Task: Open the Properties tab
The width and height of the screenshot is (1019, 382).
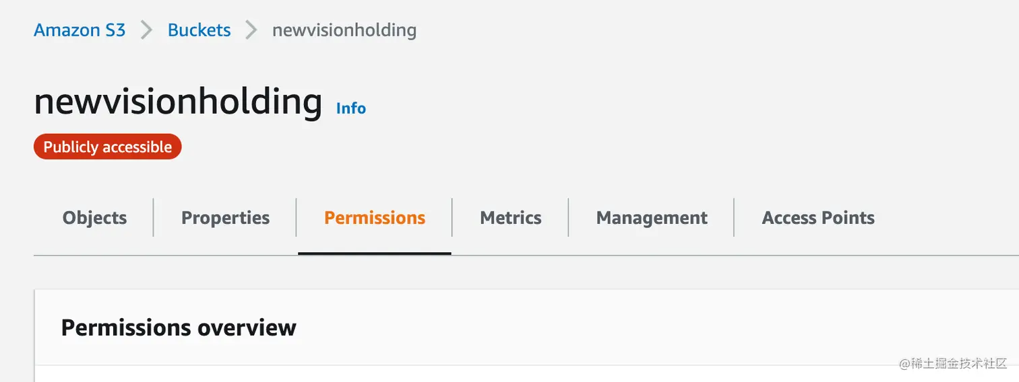Action: (x=225, y=218)
